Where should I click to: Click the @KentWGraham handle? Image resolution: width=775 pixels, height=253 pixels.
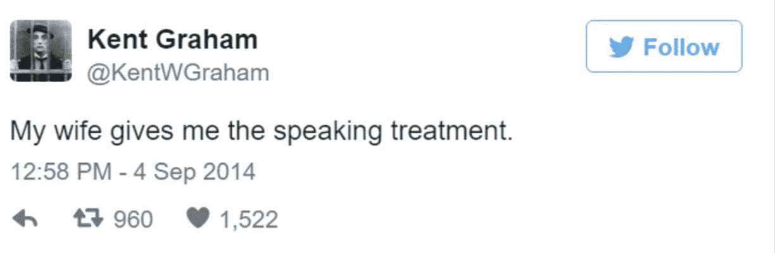pyautogui.click(x=178, y=73)
